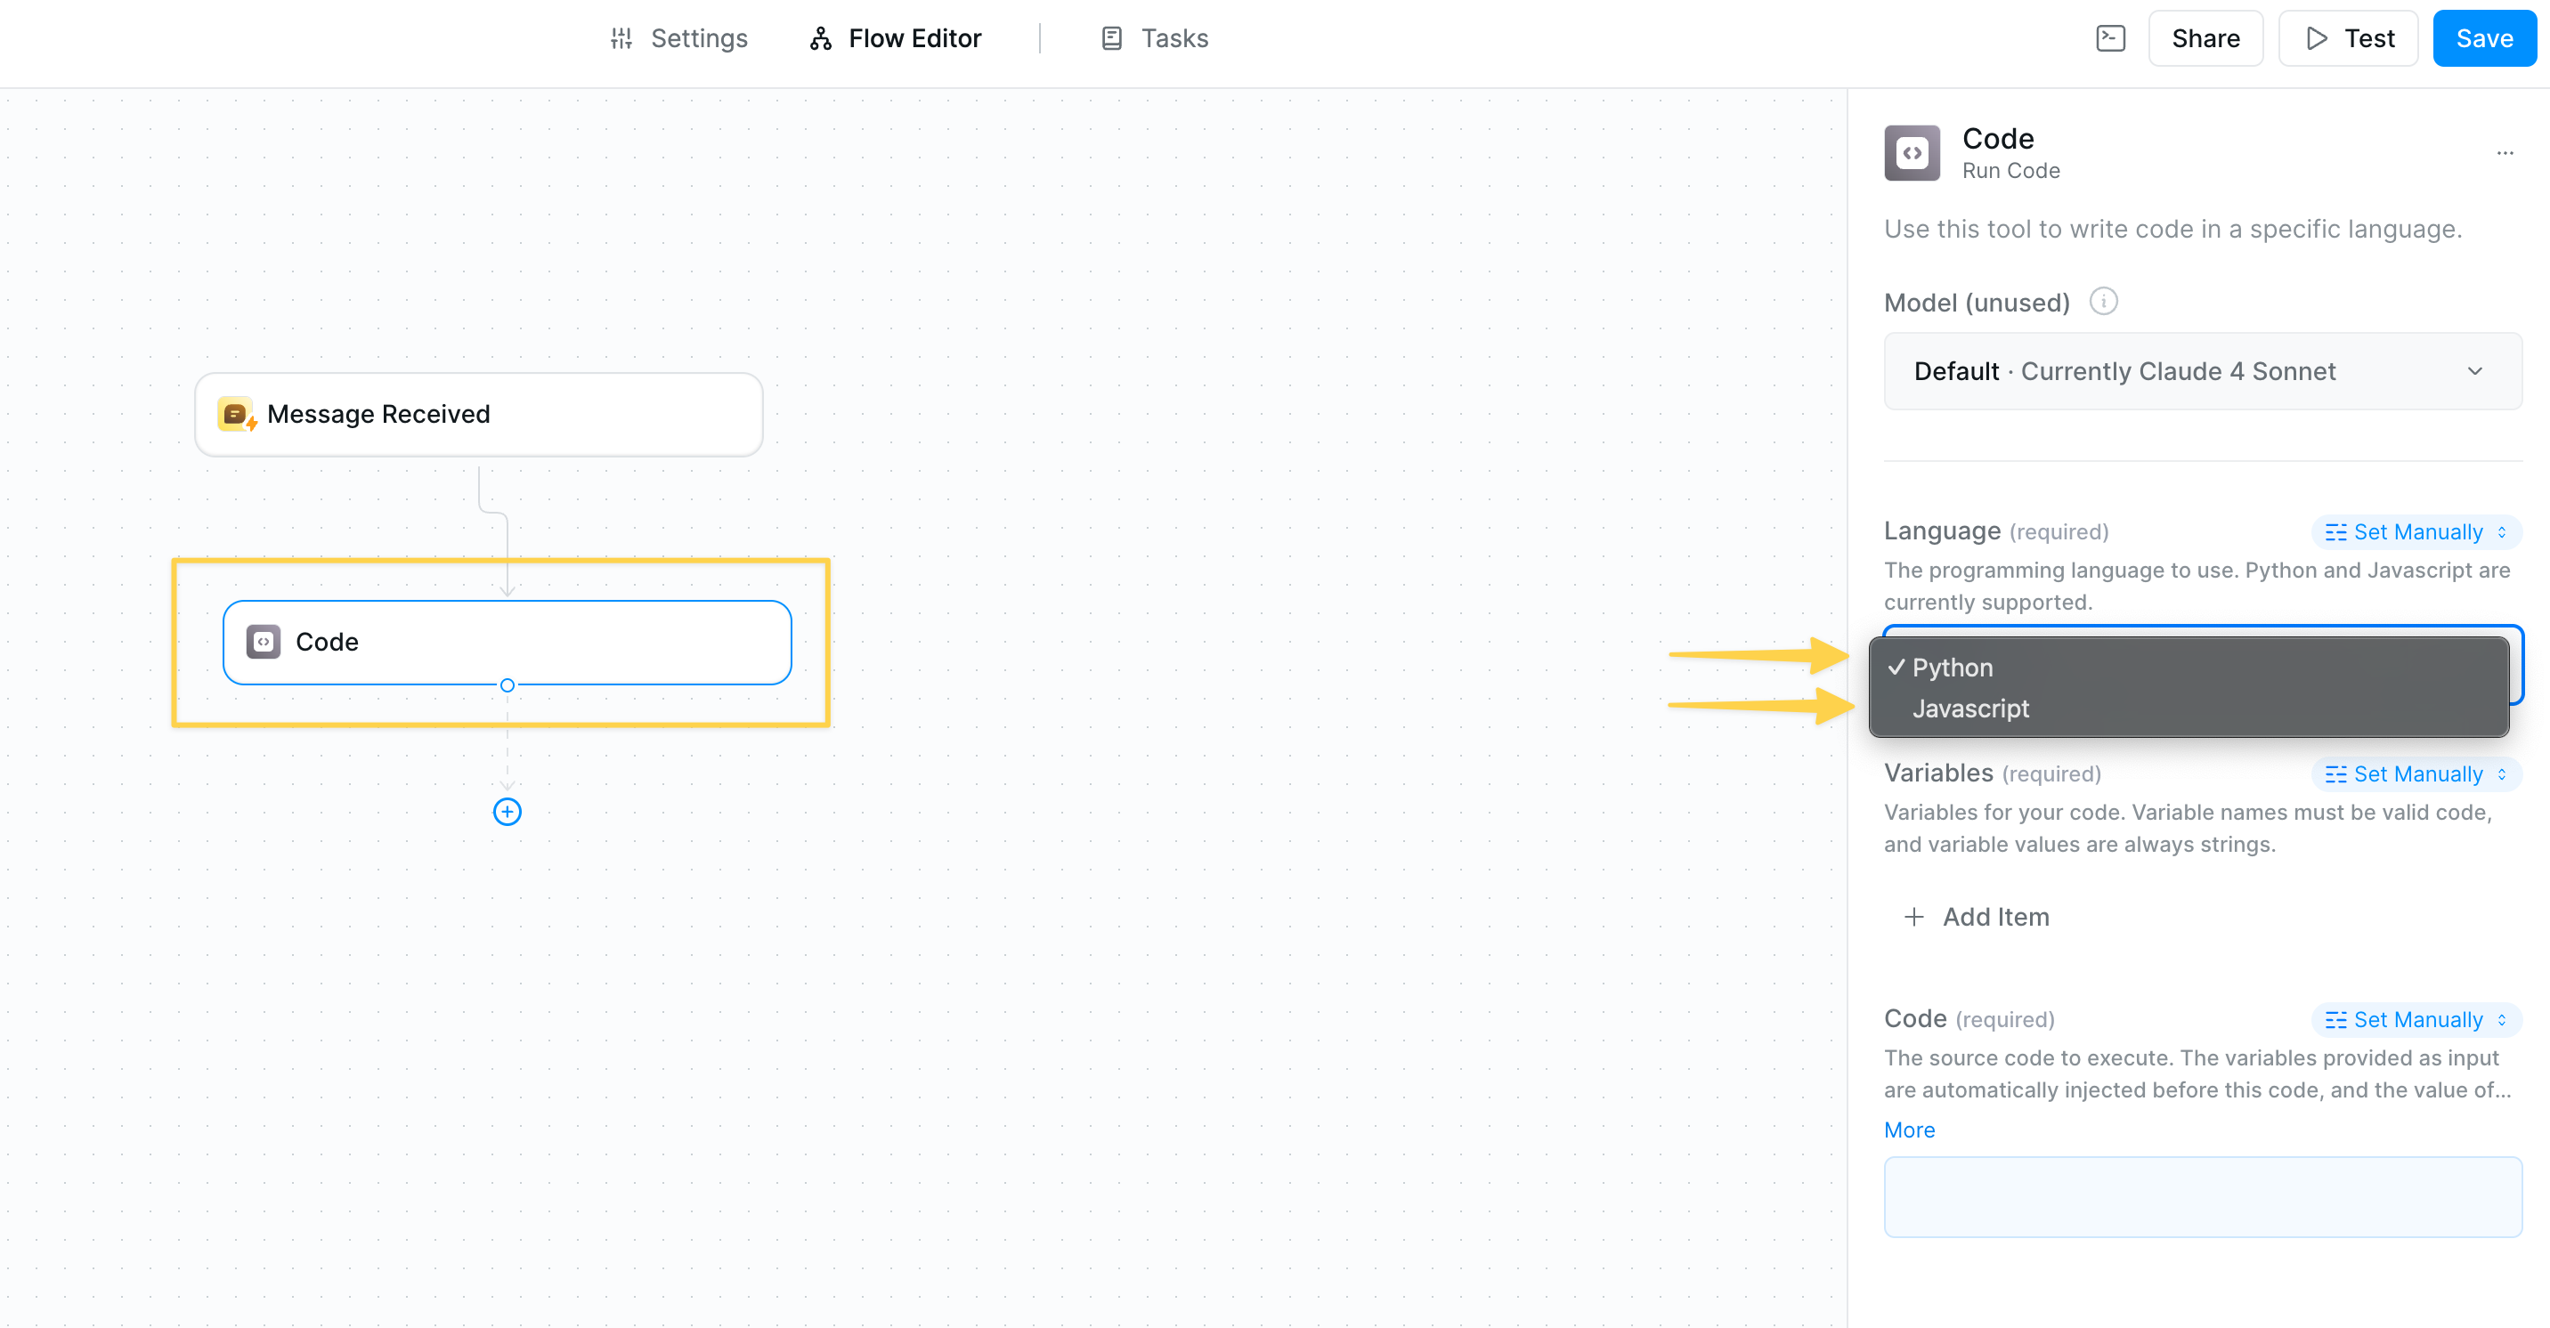The image size is (2550, 1328).
Task: Toggle Set Manually for Variables
Action: click(x=2416, y=773)
